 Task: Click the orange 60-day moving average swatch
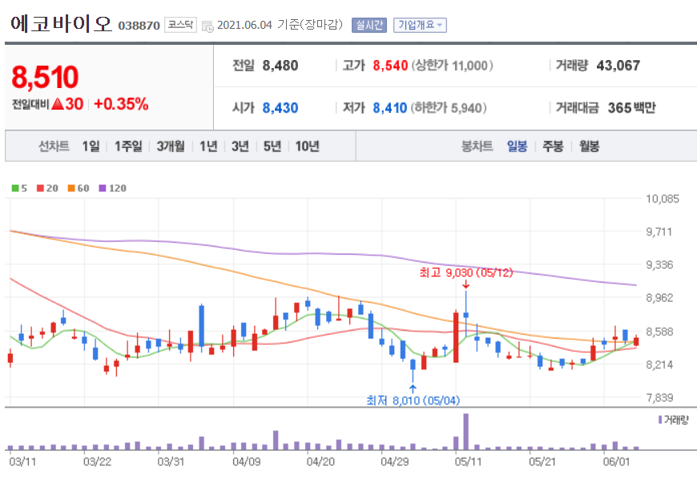(x=71, y=188)
